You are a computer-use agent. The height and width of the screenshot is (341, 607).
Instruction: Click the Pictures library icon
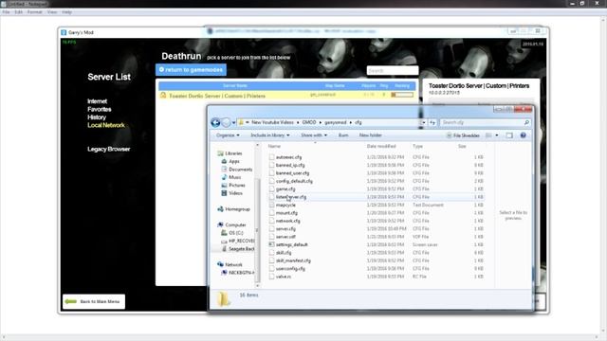click(x=224, y=186)
